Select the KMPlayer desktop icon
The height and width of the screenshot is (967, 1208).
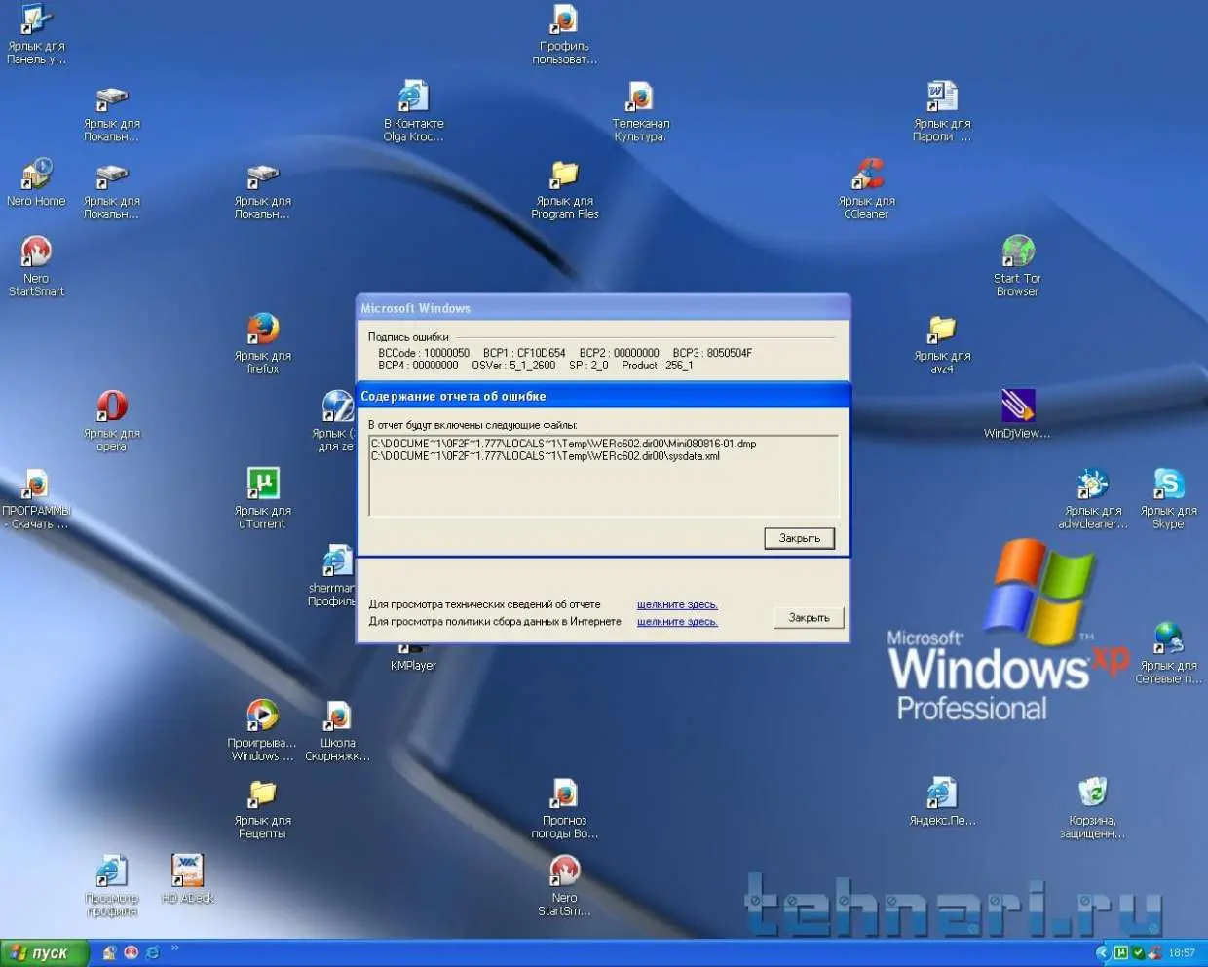tap(414, 659)
